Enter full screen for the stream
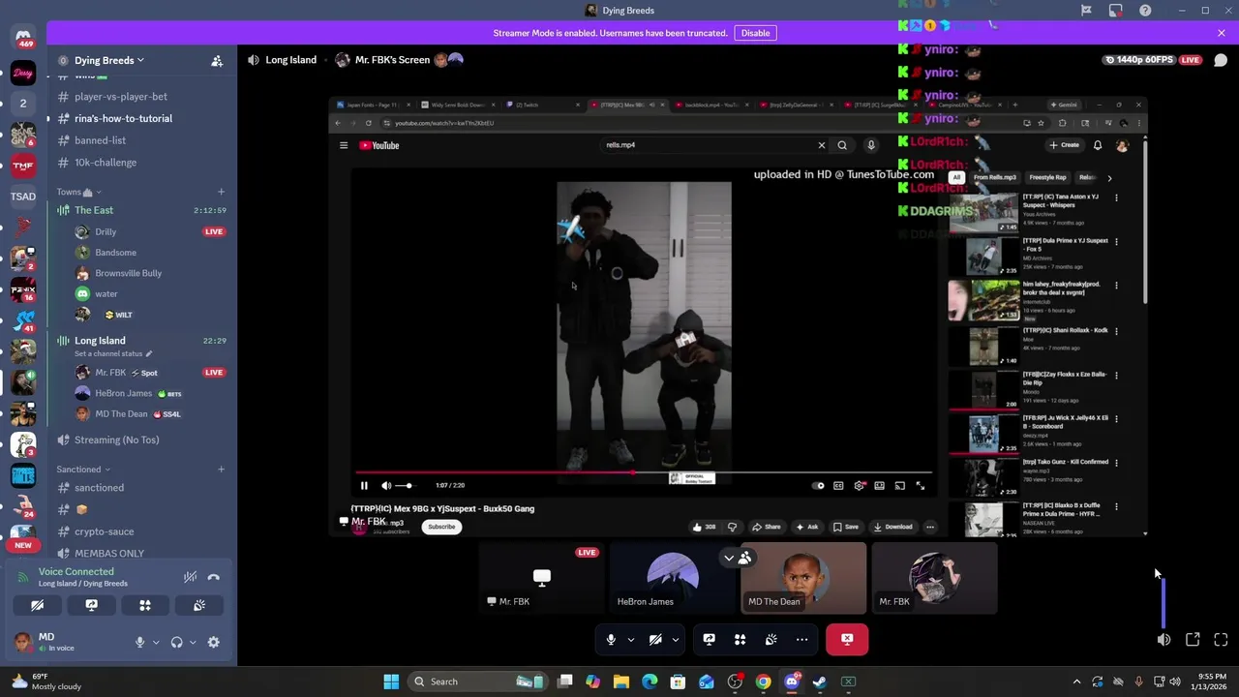 click(1221, 639)
